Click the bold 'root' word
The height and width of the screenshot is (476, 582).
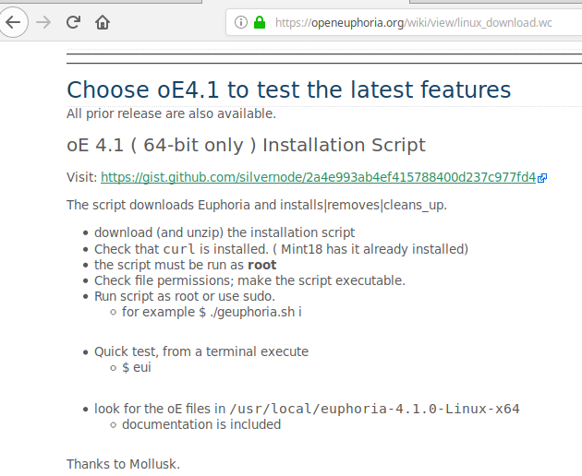pos(262,265)
